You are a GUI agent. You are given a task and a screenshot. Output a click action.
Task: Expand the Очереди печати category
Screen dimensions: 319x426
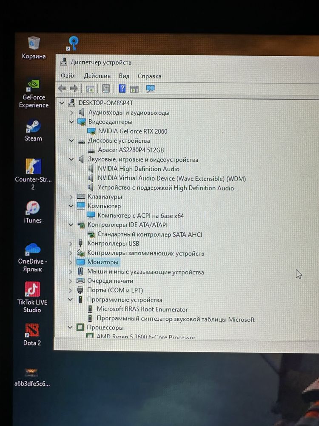71,281
